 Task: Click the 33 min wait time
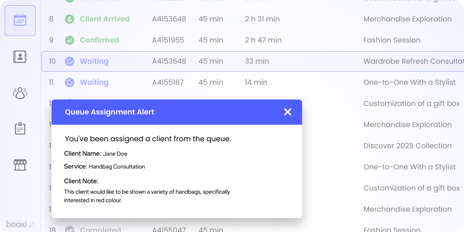click(x=257, y=61)
